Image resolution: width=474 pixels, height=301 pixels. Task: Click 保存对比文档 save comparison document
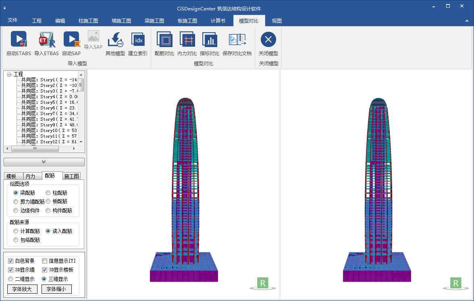237,39
